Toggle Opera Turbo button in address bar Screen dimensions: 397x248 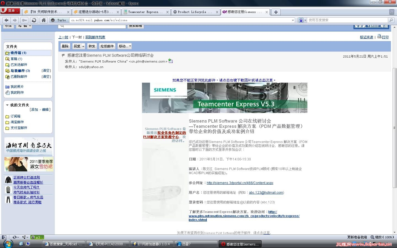click(59, 20)
